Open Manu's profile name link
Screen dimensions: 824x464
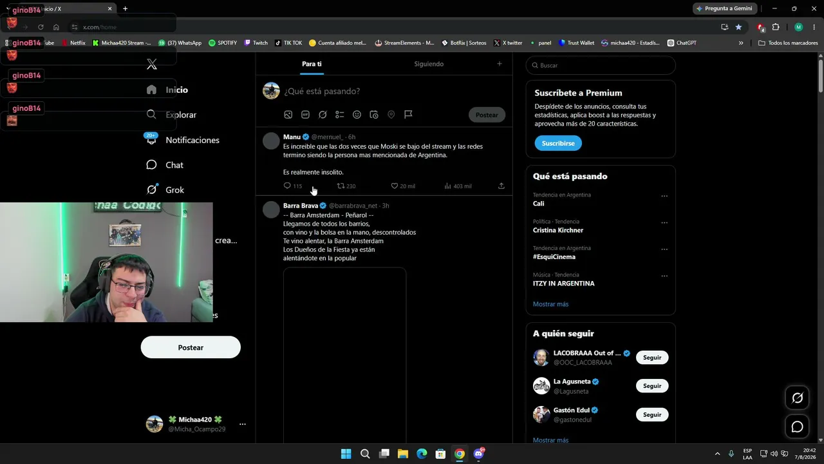[x=292, y=137]
